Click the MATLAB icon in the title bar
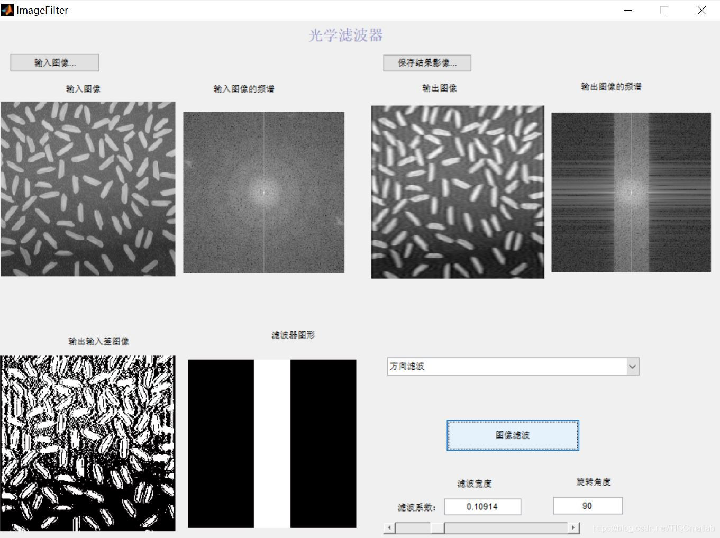Screen dimensions: 720x538 tap(7, 10)
